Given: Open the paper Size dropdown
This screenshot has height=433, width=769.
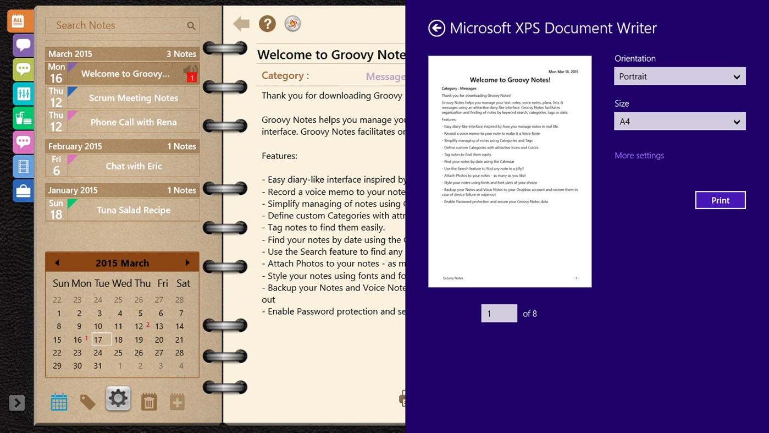Looking at the screenshot, I should [679, 121].
